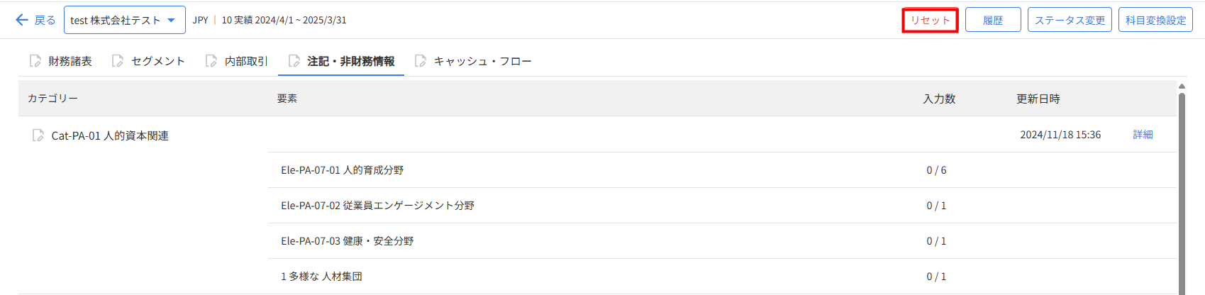Click the dropdown arrow beside company name

pos(171,20)
